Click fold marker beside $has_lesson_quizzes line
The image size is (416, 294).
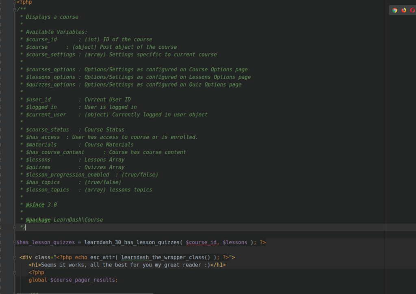tap(15, 242)
